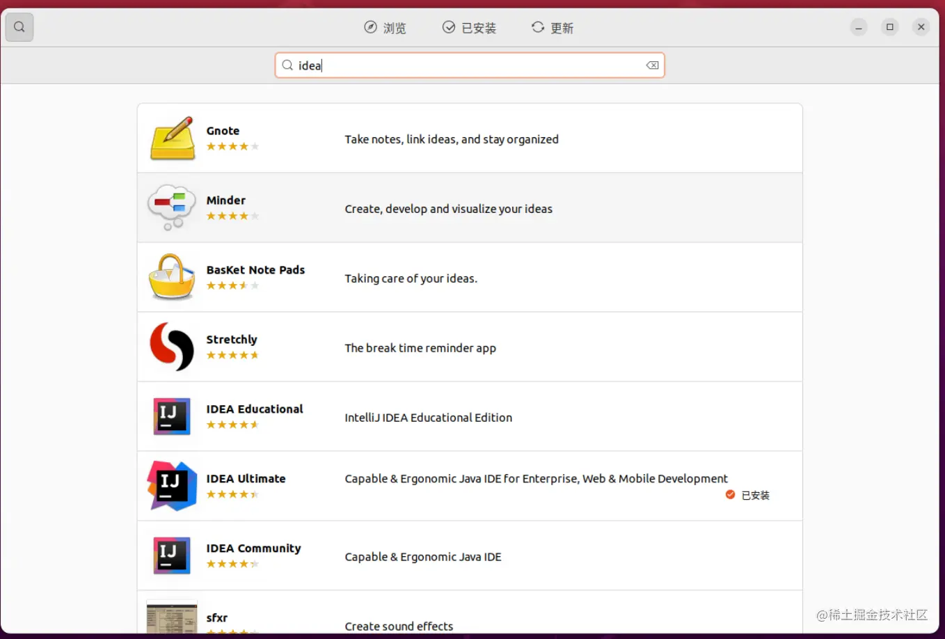Open the IDEA Community icon
945x639 pixels.
[172, 555]
